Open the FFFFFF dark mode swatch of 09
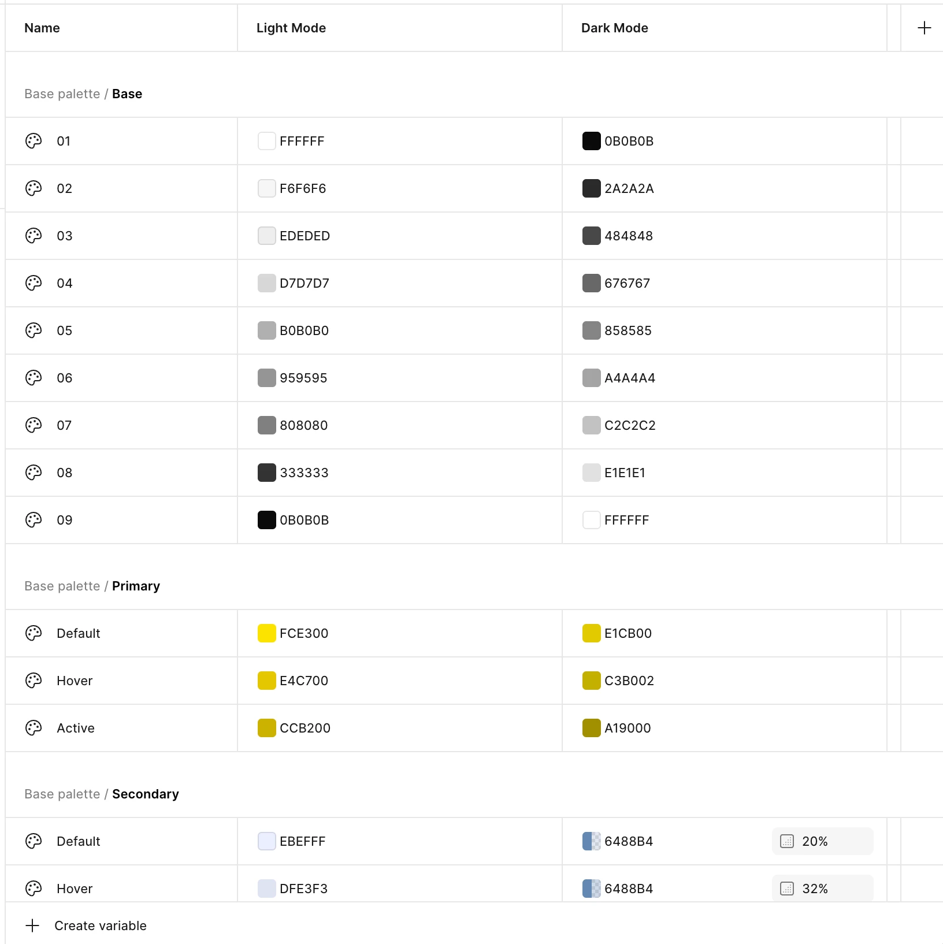Screen dimensions: 943x944 pos(591,520)
